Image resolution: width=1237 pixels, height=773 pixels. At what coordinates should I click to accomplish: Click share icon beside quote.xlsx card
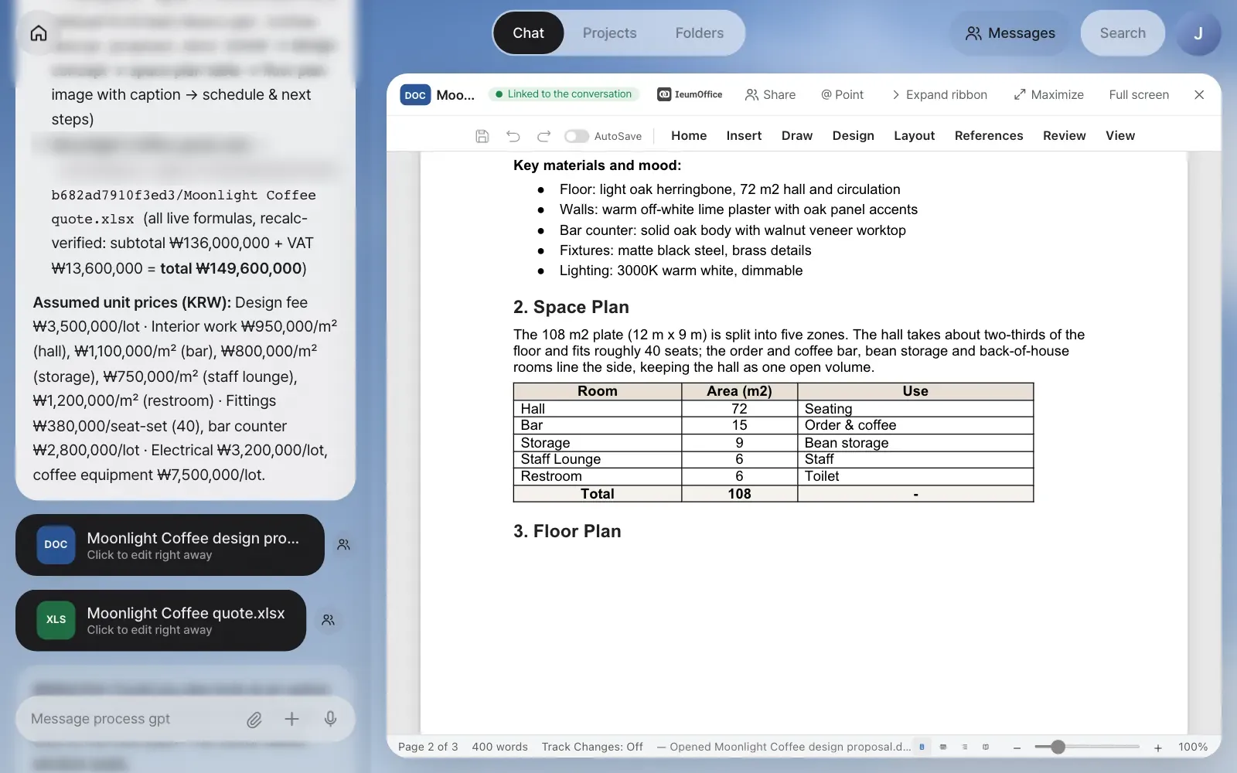click(329, 620)
